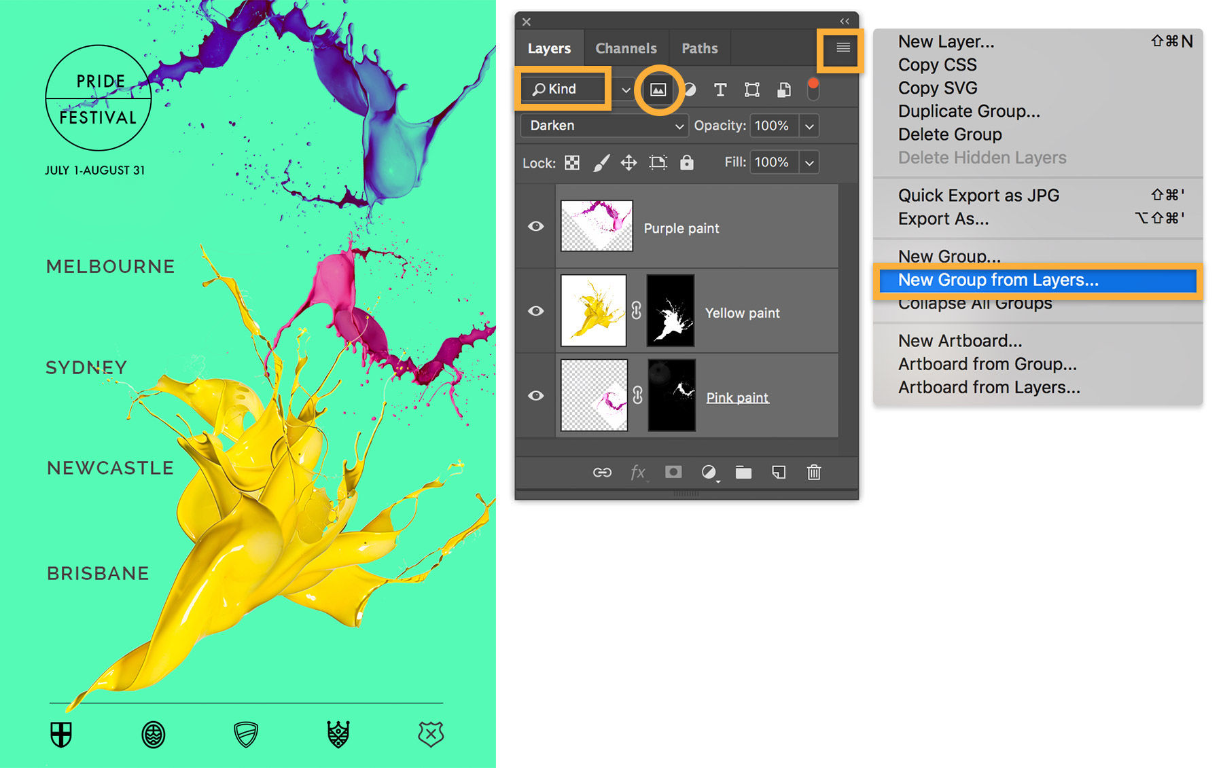Click the Add layer mask icon

(673, 472)
